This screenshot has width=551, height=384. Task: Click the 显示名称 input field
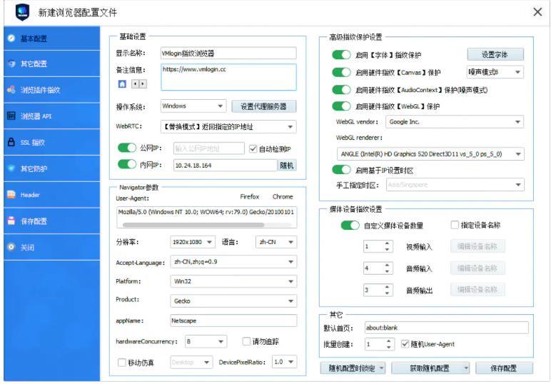tap(228, 54)
